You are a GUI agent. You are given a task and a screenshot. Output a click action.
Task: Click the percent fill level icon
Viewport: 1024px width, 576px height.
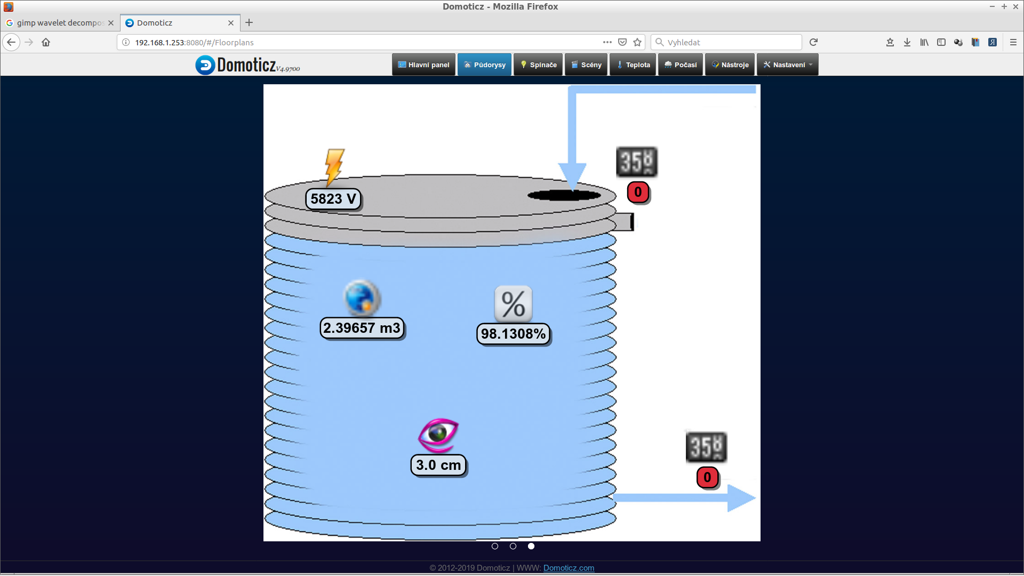[x=513, y=304]
